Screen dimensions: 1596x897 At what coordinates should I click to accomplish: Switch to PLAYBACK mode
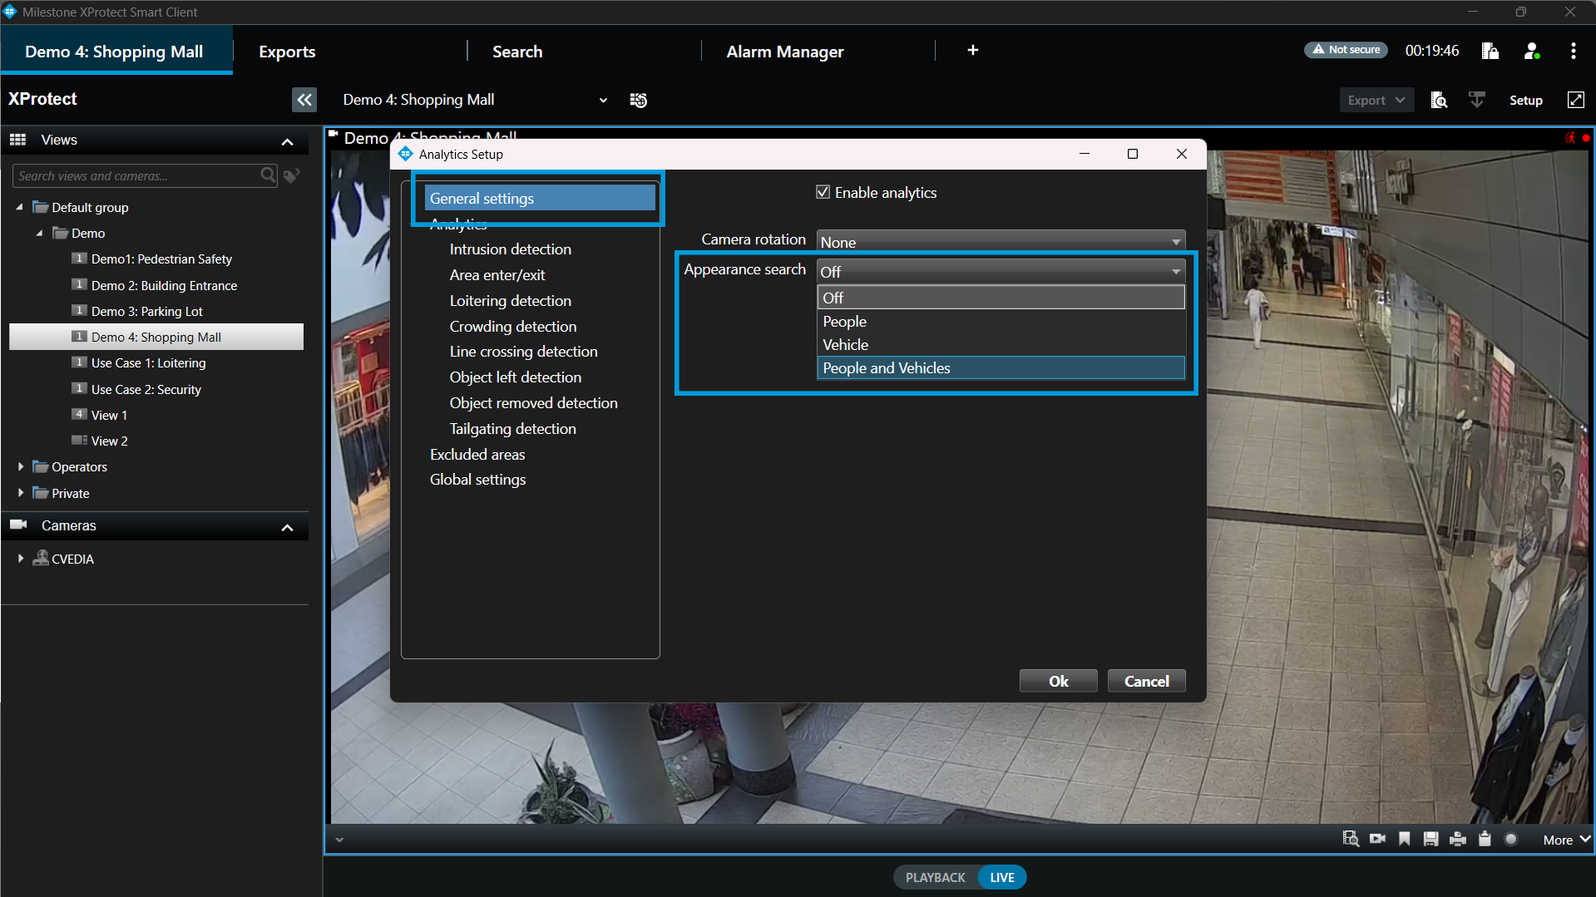pyautogui.click(x=935, y=877)
